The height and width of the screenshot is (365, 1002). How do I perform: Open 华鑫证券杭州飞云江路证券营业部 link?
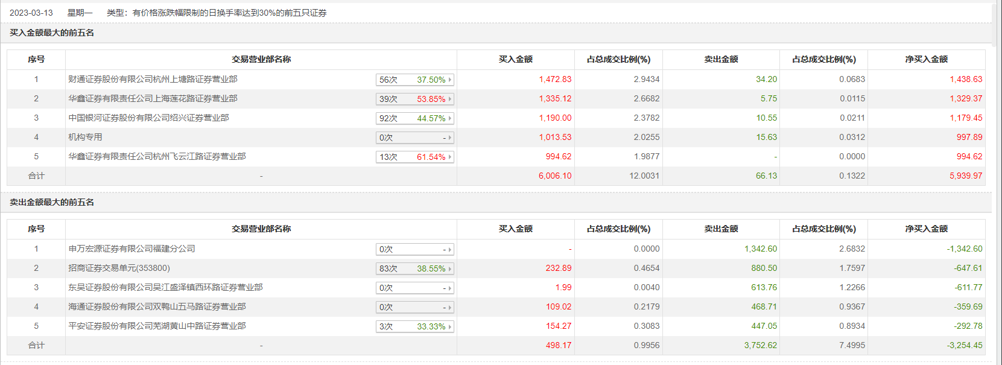click(157, 156)
